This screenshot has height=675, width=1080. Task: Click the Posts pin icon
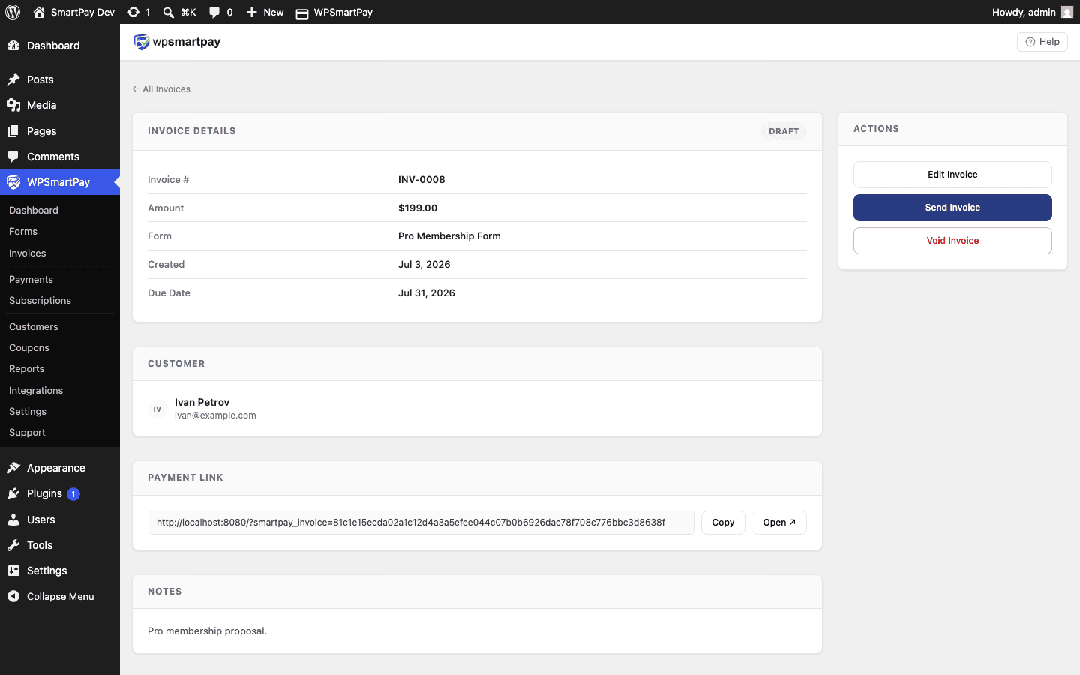[13, 79]
